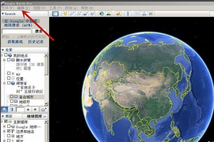The width and height of the screenshot is (214, 142).
Task: Click the 搜索 search button
Action: point(39,31)
